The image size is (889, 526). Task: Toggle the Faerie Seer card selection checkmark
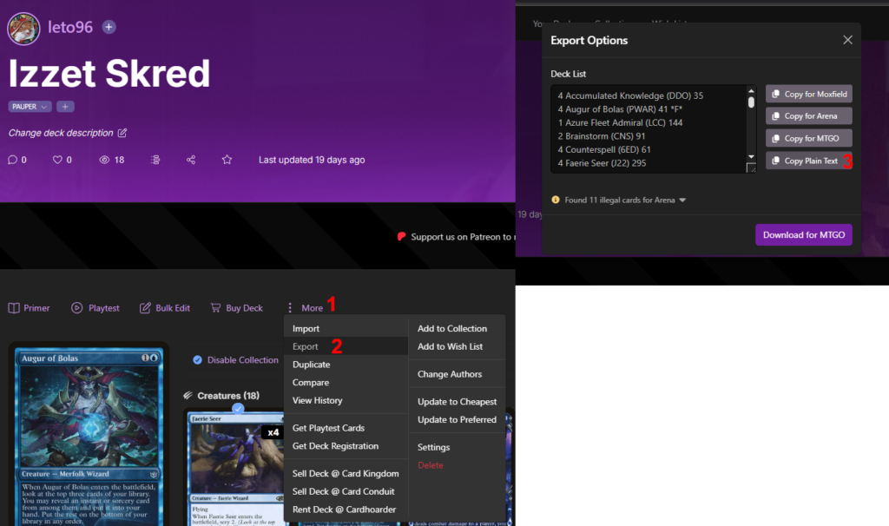point(238,408)
